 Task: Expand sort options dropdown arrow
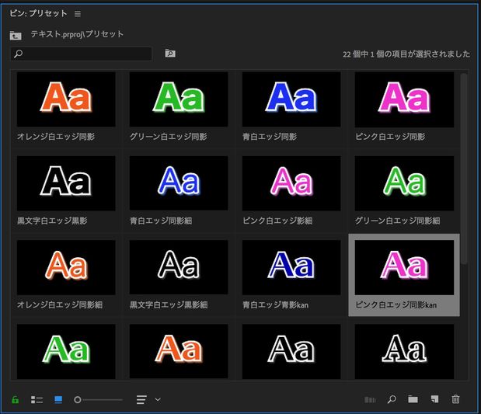(x=158, y=399)
